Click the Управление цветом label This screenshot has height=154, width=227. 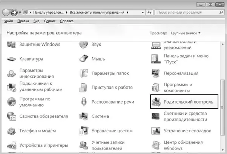pyautogui.click(x=112, y=131)
